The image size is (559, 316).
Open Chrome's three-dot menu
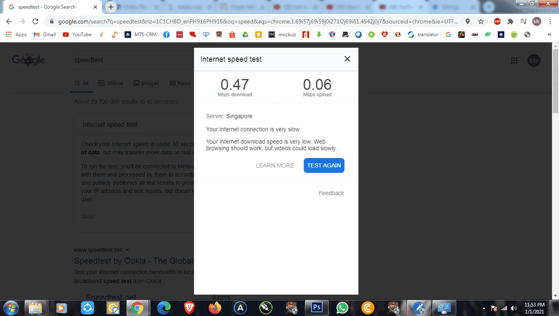pyautogui.click(x=550, y=21)
